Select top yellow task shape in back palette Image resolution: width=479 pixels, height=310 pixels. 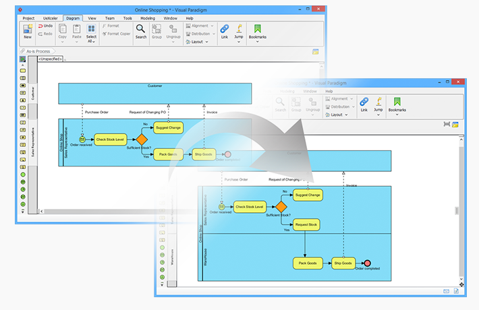23,71
